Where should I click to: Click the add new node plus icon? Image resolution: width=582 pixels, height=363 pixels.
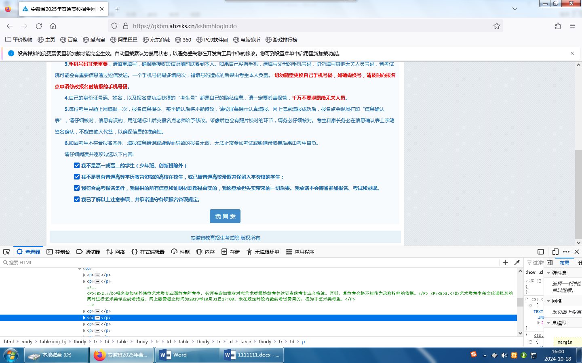coord(505,263)
